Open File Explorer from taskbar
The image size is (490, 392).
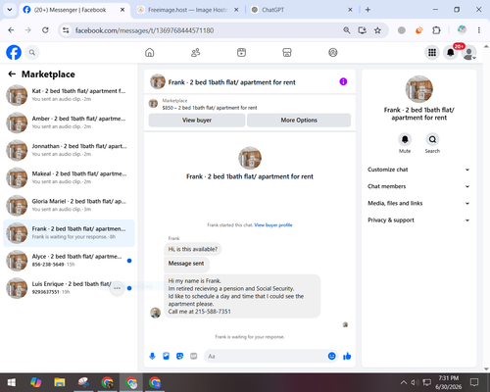click(59, 382)
